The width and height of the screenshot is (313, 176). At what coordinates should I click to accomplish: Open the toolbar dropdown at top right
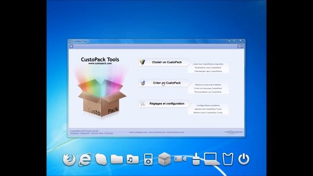pyautogui.click(x=240, y=46)
